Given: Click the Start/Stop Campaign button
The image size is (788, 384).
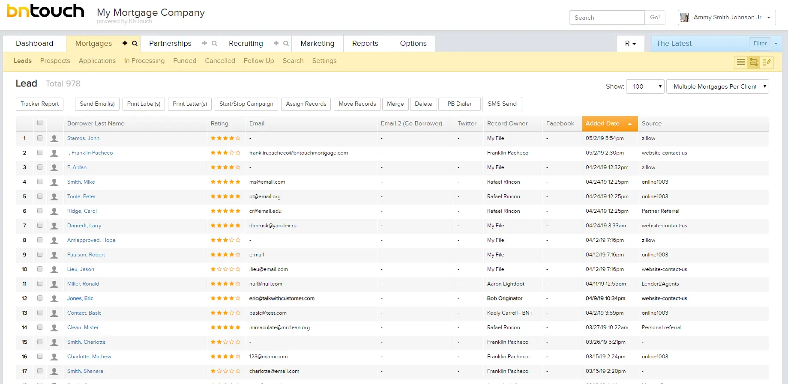Looking at the screenshot, I should click(x=246, y=104).
